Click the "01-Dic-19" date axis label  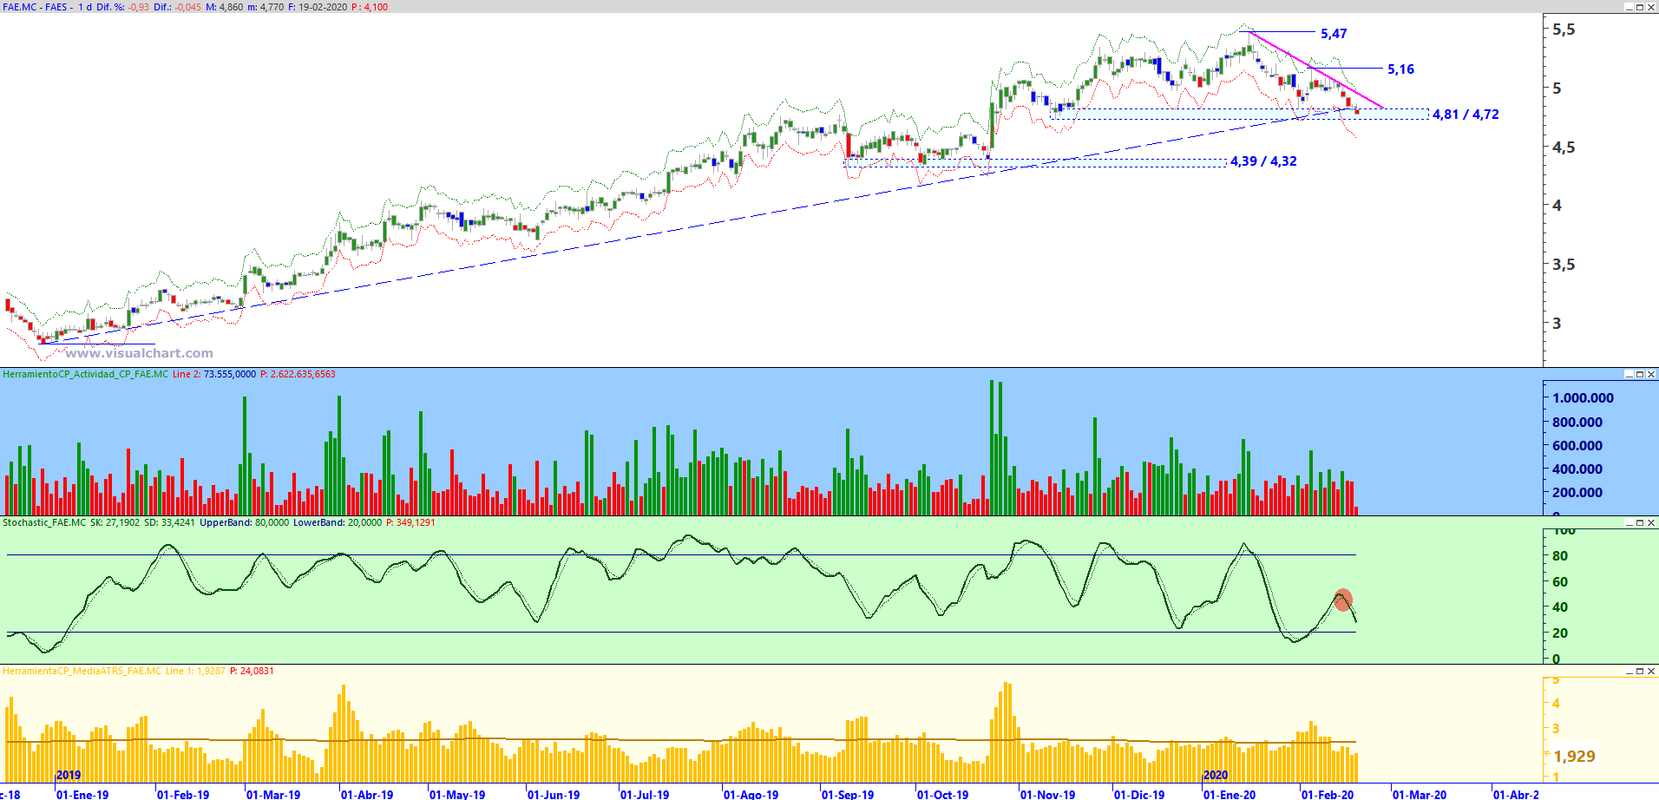[1139, 794]
